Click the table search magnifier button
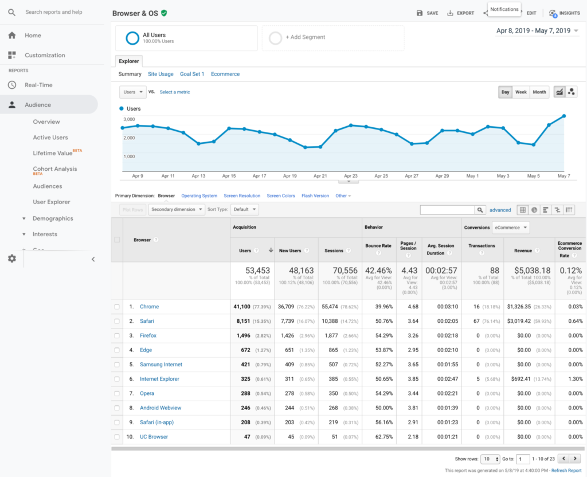Viewport: 587px width, 477px height. click(480, 210)
